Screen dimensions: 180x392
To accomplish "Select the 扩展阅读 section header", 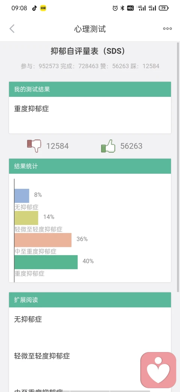I will 90,300.
